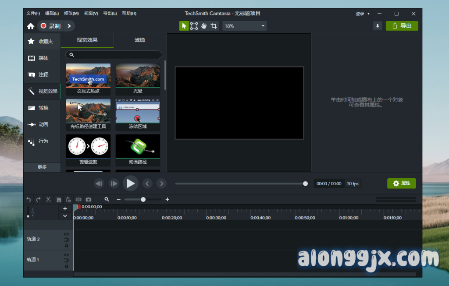
Task: Click the green 导出 export button
Action: click(x=402, y=26)
